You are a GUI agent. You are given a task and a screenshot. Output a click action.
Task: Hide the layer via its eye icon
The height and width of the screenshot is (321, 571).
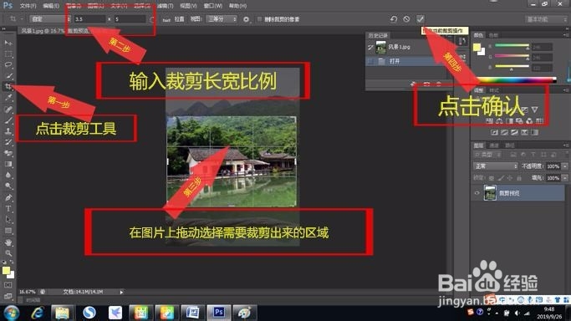[477, 193]
